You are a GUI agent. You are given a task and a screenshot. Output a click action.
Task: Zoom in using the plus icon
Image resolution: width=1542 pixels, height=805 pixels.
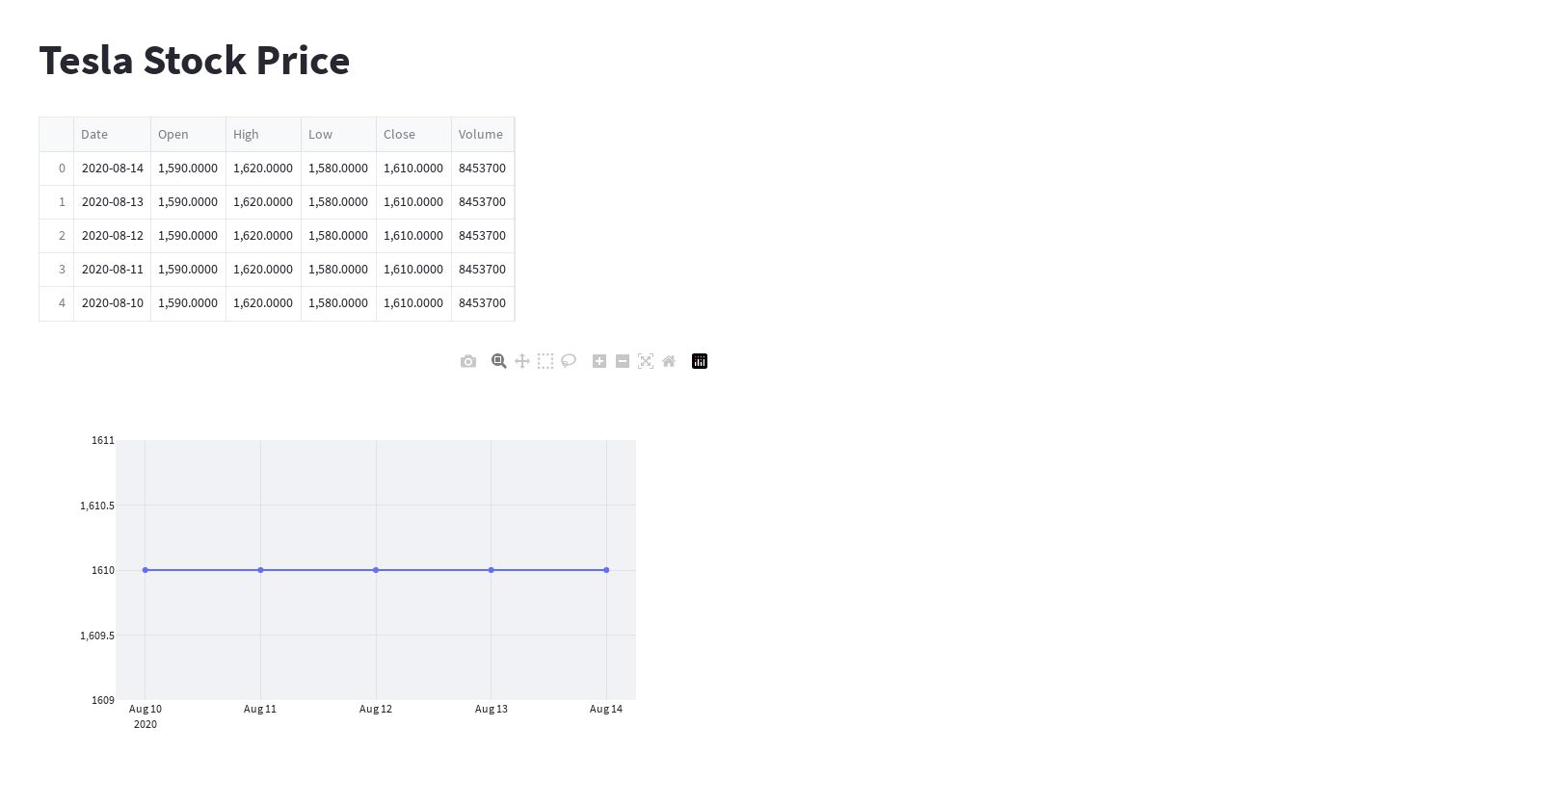coord(599,361)
